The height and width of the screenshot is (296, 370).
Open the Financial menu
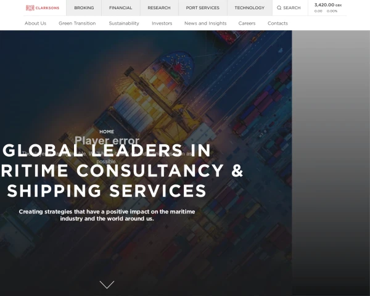coord(121,8)
